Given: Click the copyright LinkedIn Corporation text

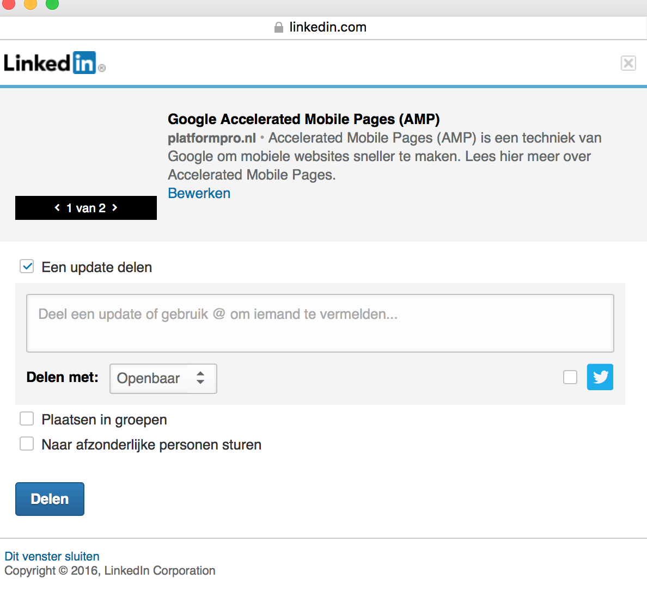Looking at the screenshot, I should [110, 570].
